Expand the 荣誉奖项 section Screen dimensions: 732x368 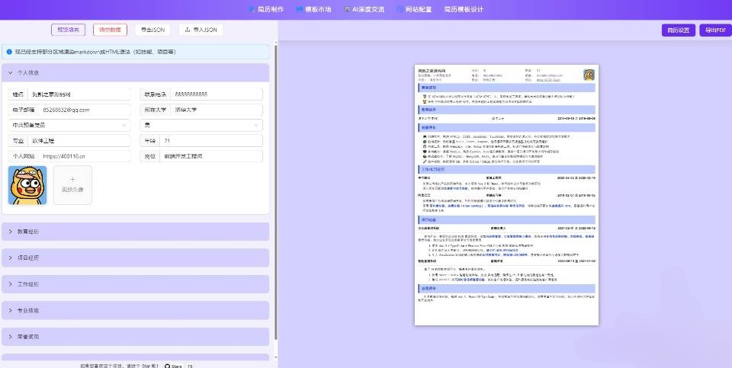click(136, 337)
